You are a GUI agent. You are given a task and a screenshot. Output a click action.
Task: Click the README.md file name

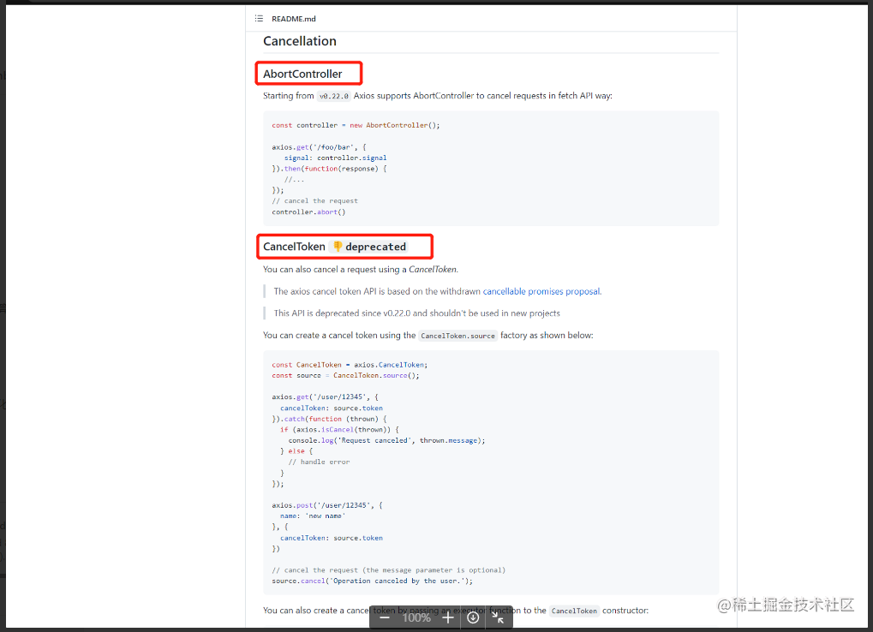pyautogui.click(x=293, y=19)
